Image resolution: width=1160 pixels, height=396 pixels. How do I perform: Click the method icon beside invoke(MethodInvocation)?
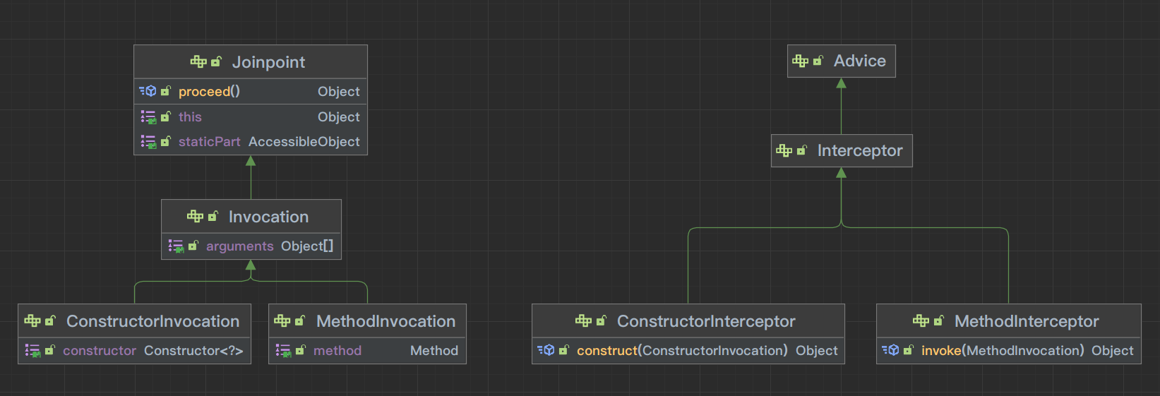coord(891,350)
